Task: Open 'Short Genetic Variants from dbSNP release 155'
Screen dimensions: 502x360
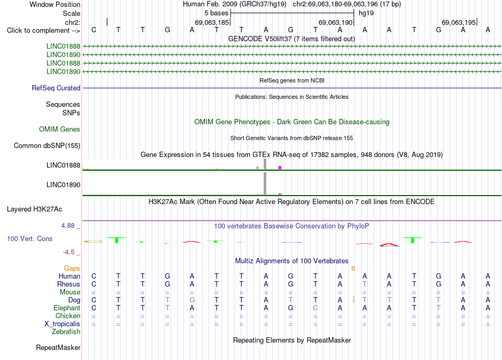Action: coord(292,138)
